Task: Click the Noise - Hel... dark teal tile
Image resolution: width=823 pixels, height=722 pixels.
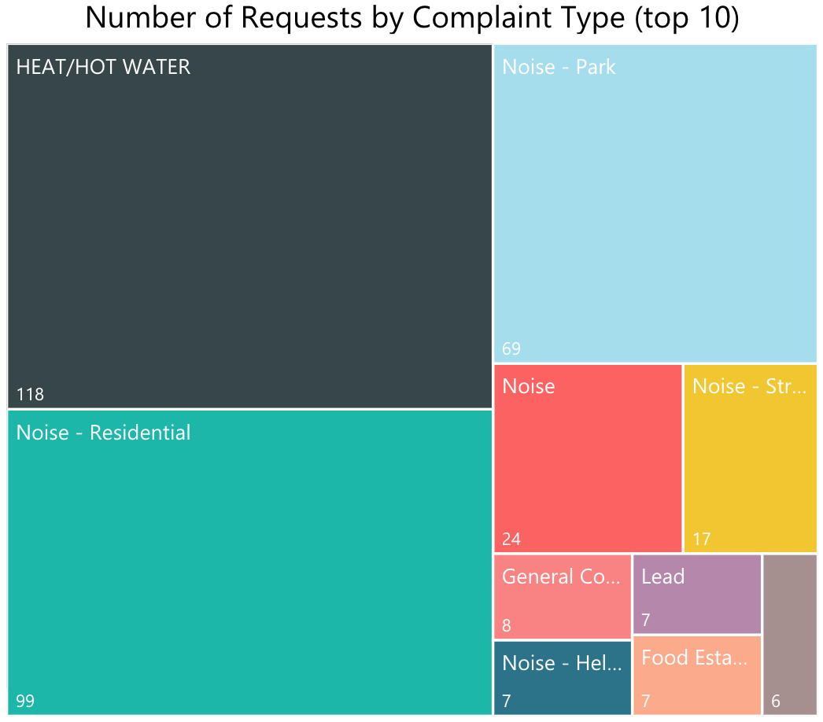Action: point(562,678)
